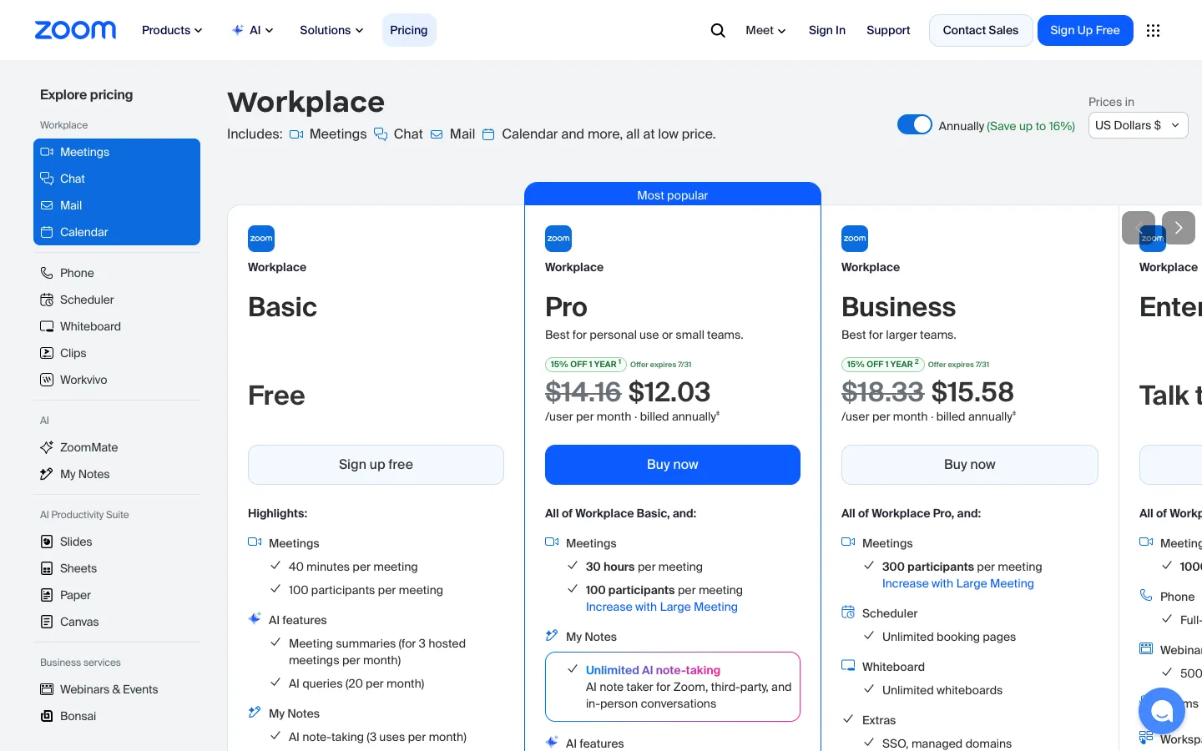Click the Zoom logo on Business card
The width and height of the screenshot is (1202, 751).
(x=855, y=239)
